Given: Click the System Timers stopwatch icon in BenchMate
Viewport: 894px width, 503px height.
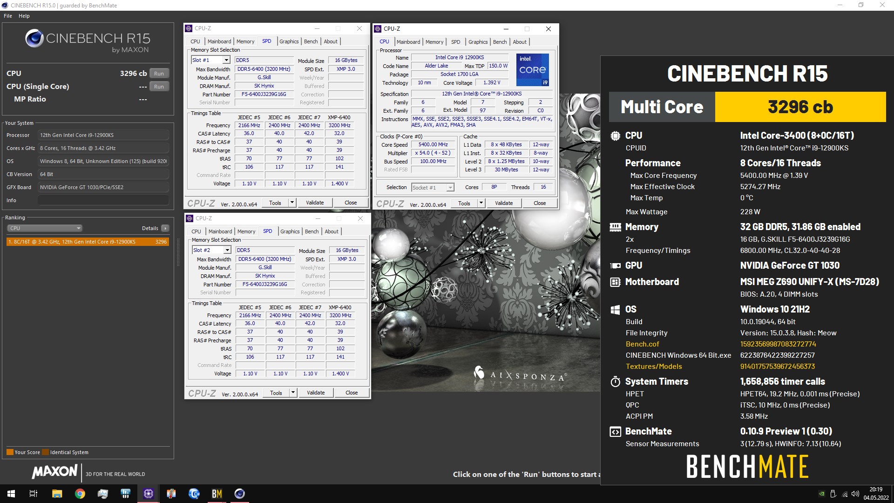Looking at the screenshot, I should coord(615,382).
